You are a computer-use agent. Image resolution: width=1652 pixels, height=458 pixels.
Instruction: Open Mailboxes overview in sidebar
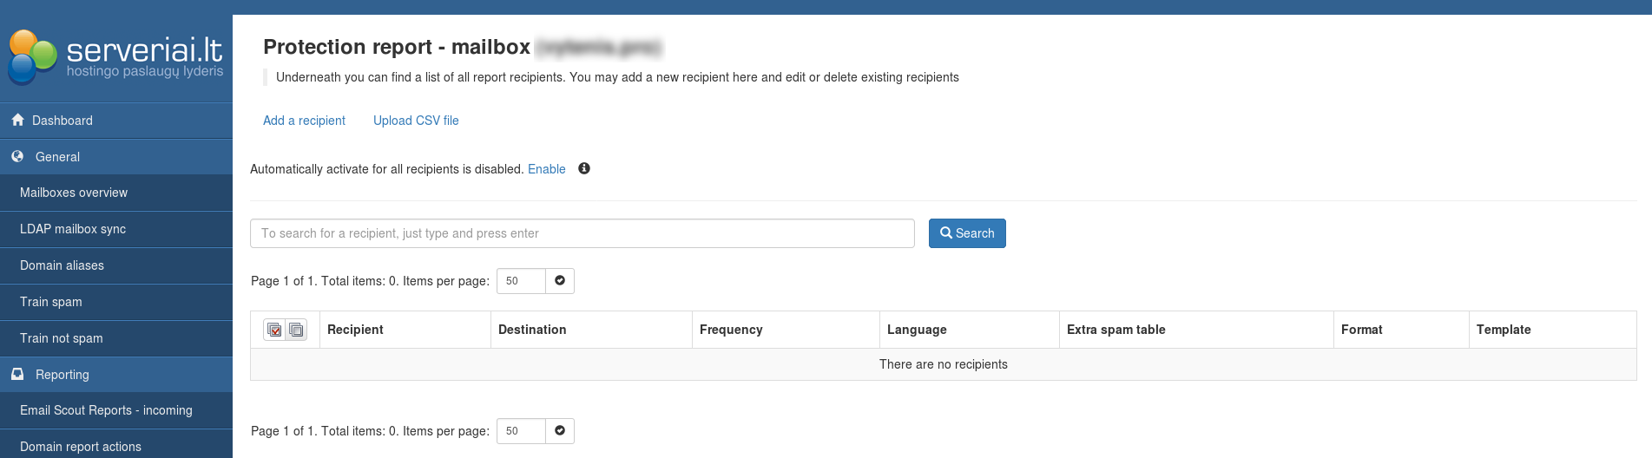[x=74, y=193]
